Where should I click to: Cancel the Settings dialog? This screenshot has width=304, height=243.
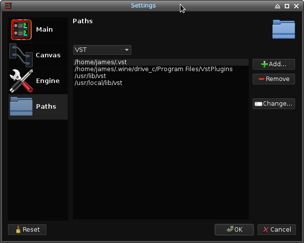click(277, 230)
